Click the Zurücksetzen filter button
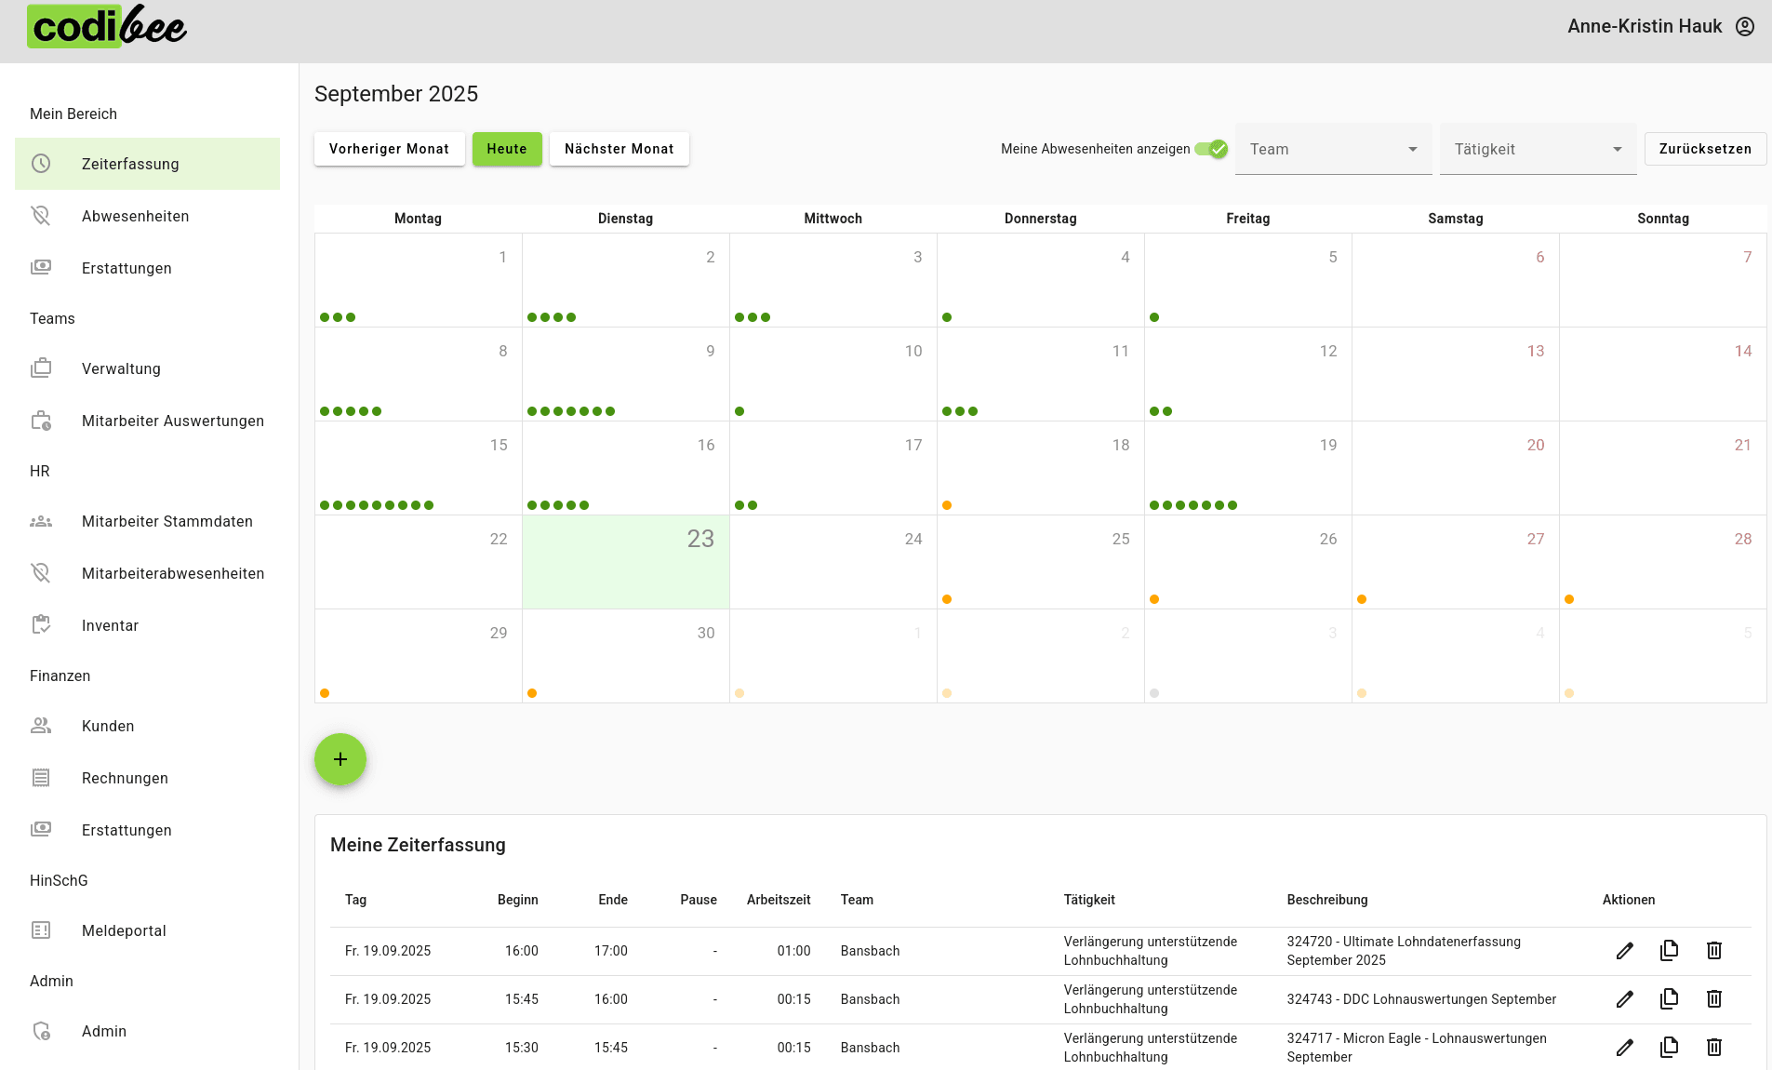 1704,149
